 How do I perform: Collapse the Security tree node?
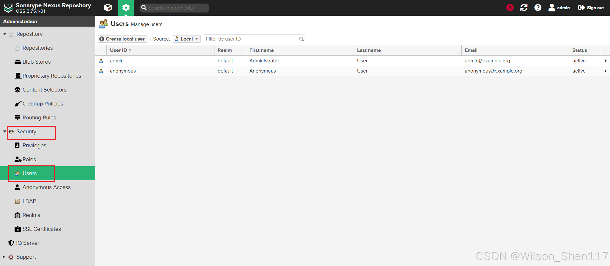click(x=5, y=131)
